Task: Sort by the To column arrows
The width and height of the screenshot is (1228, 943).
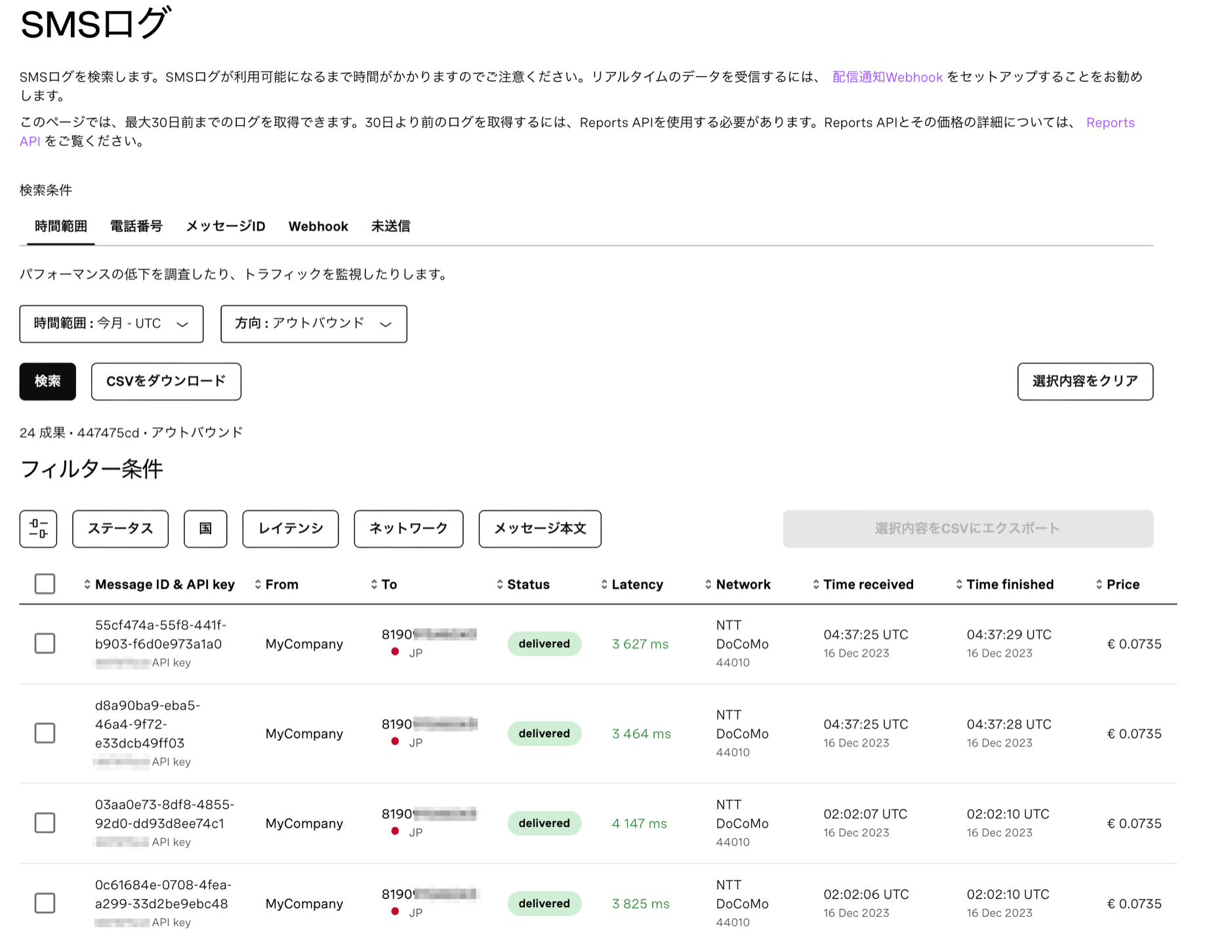Action: (374, 584)
